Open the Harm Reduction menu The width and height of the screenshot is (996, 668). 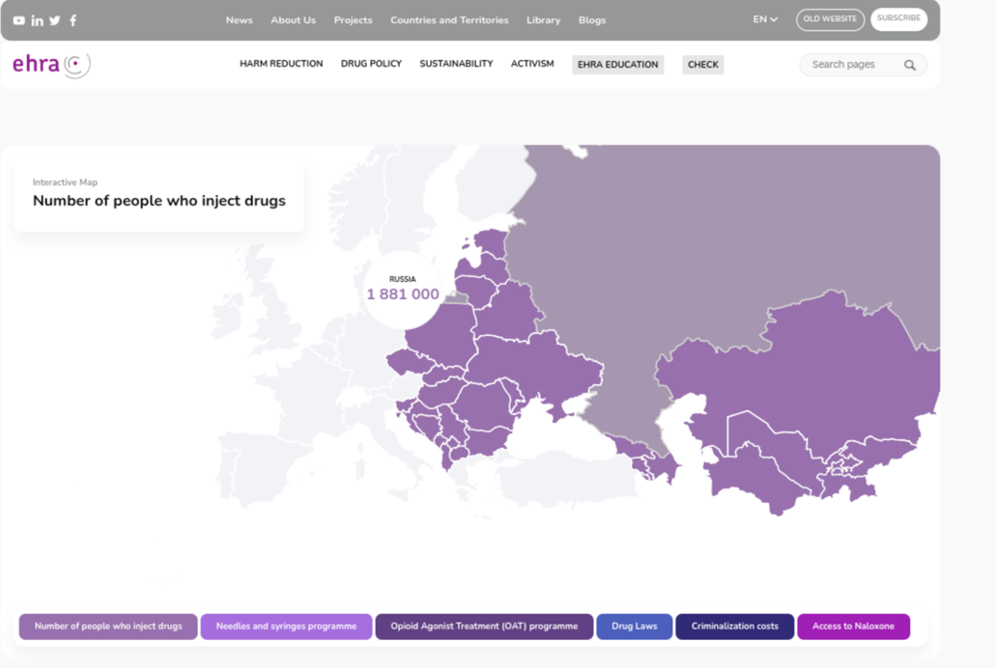281,64
